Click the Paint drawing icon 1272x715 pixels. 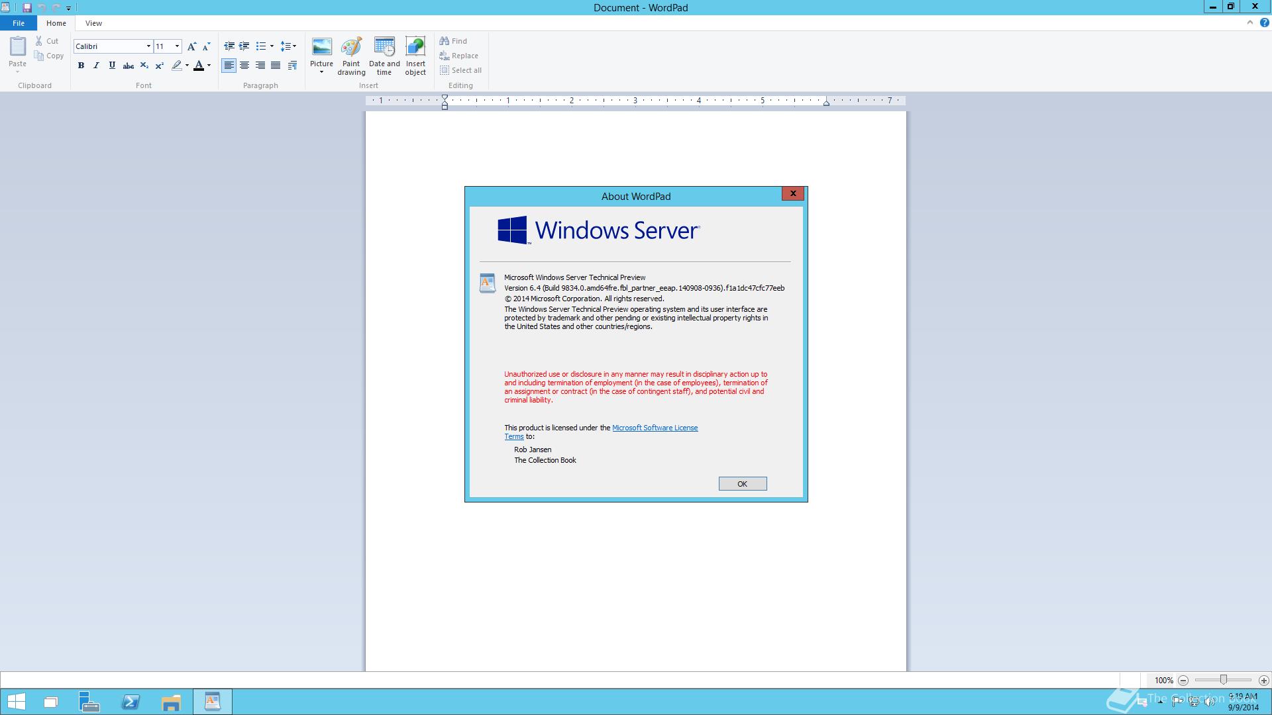click(x=351, y=47)
